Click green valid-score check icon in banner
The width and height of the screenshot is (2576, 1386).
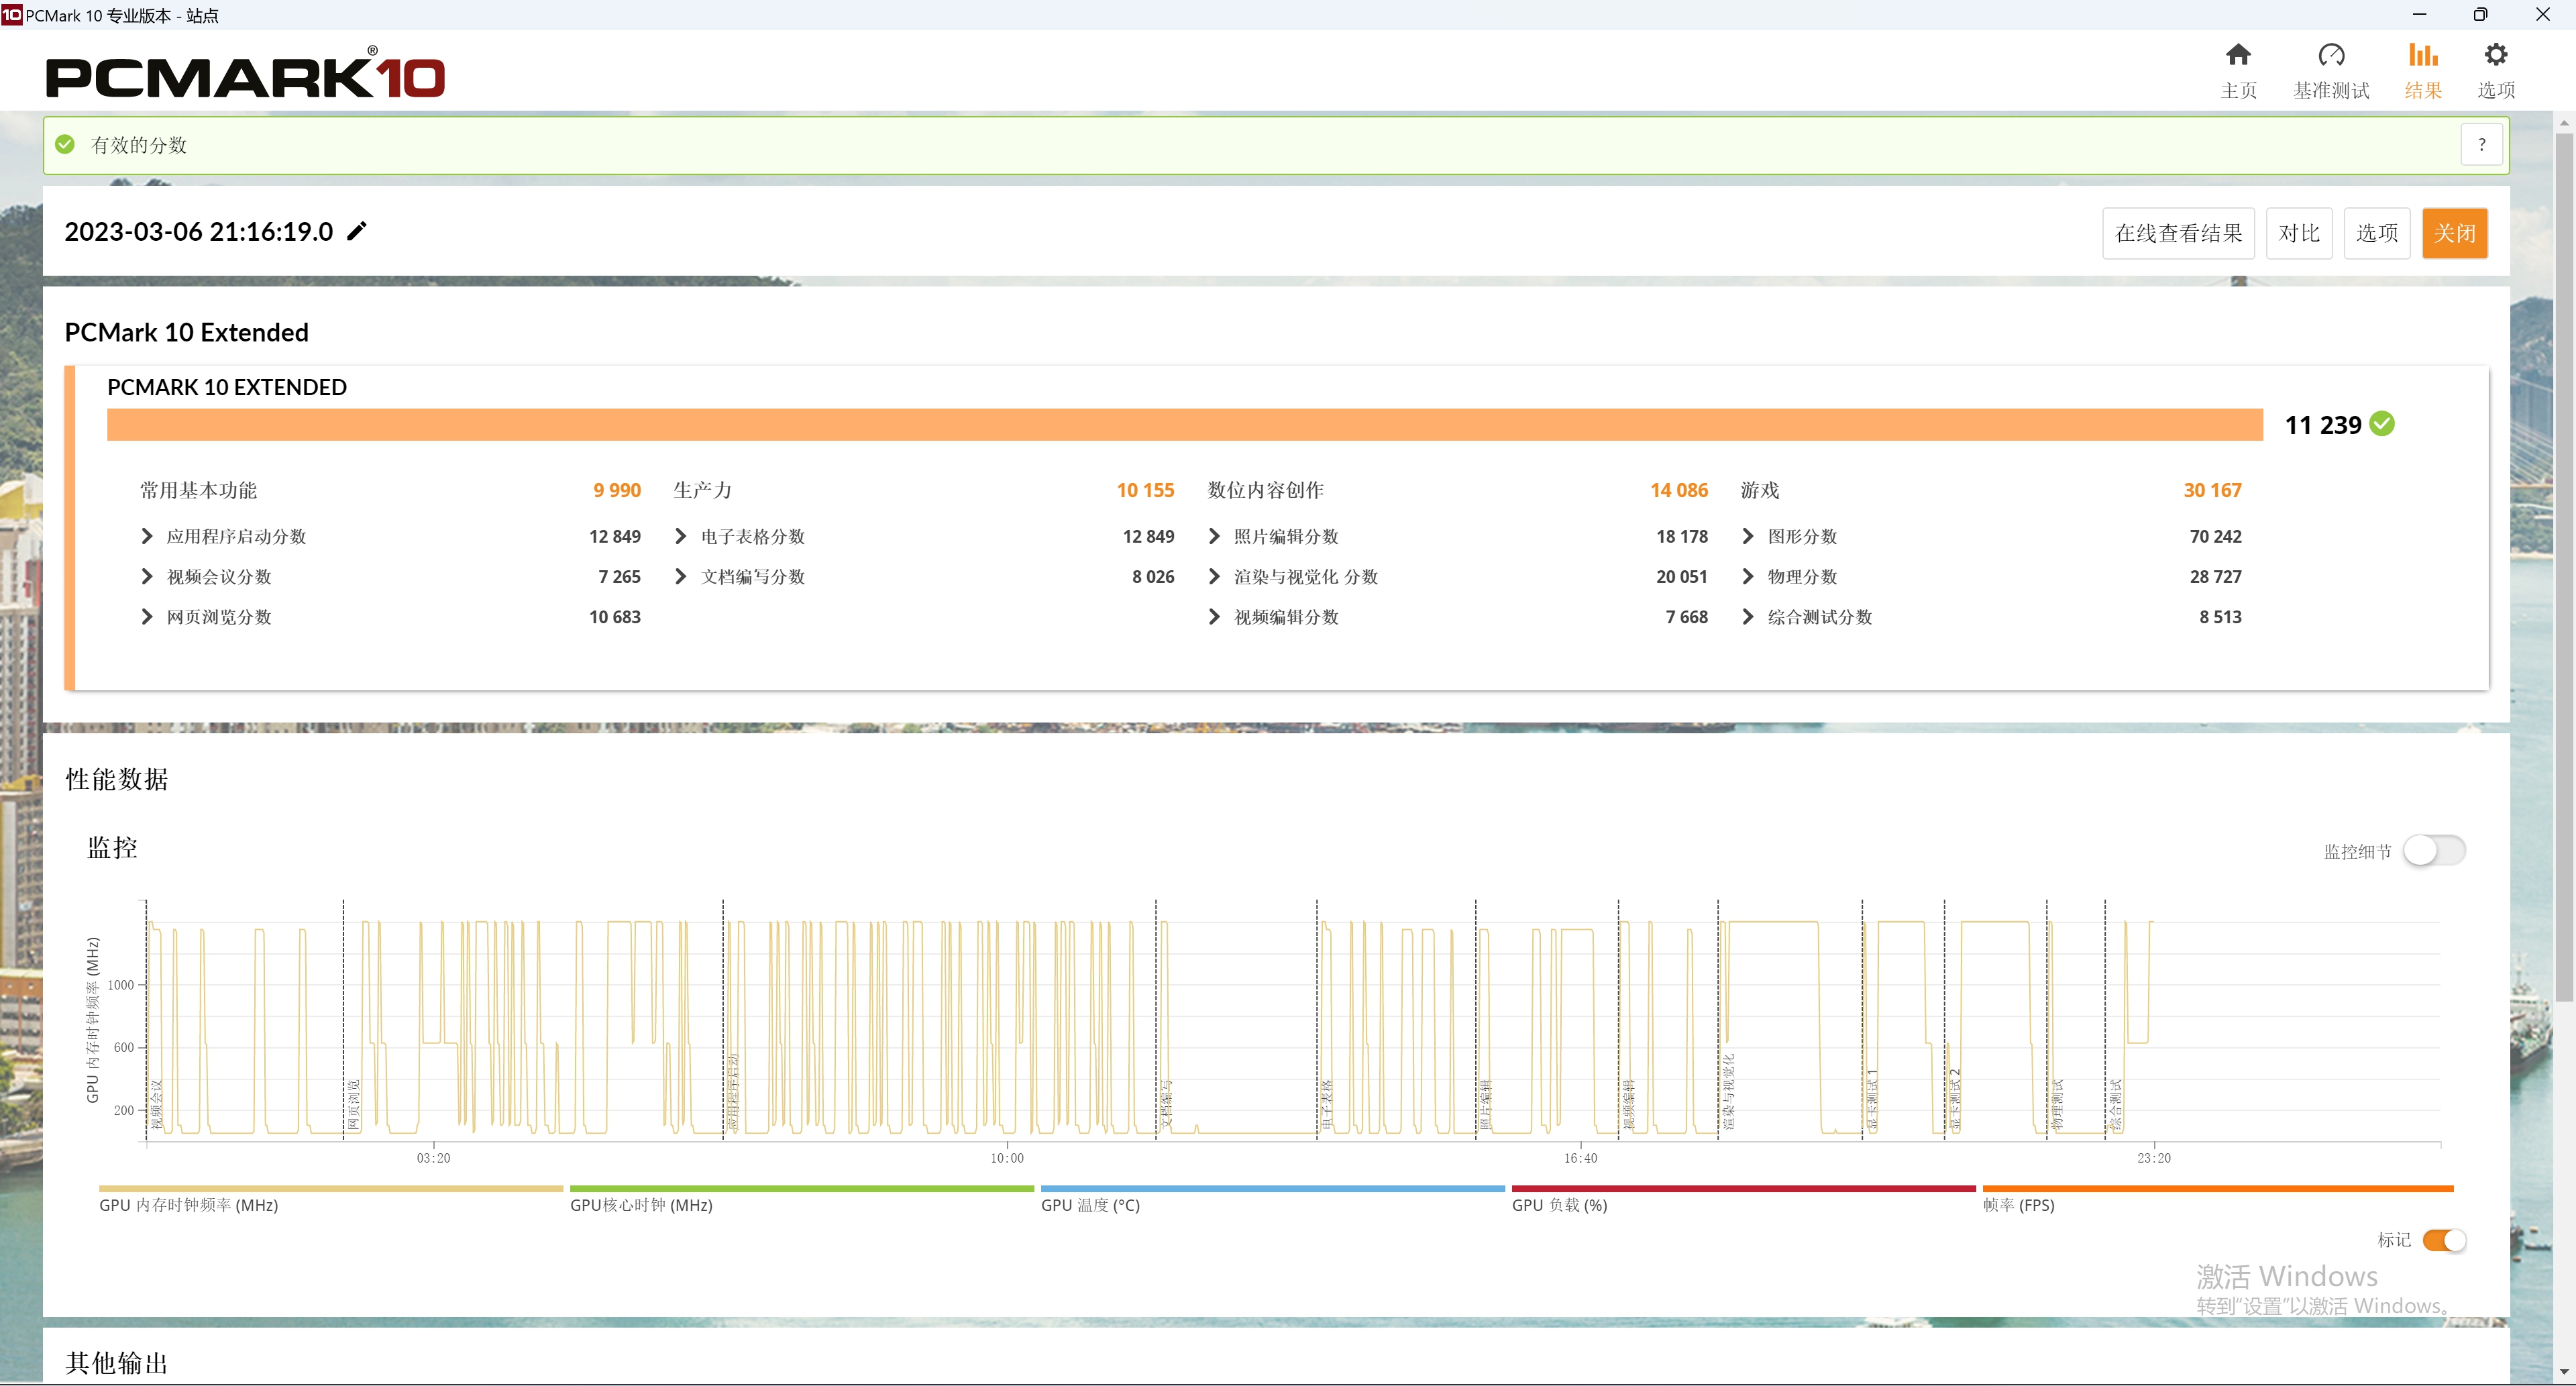(66, 145)
